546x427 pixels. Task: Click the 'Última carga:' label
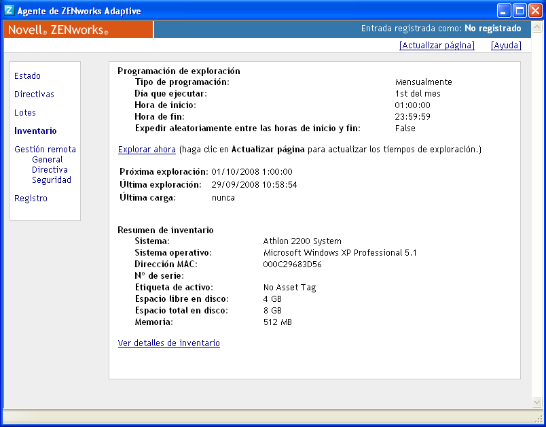click(x=147, y=197)
